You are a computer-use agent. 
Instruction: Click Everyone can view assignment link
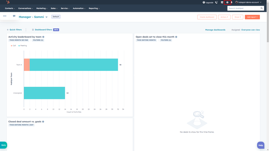251,30
